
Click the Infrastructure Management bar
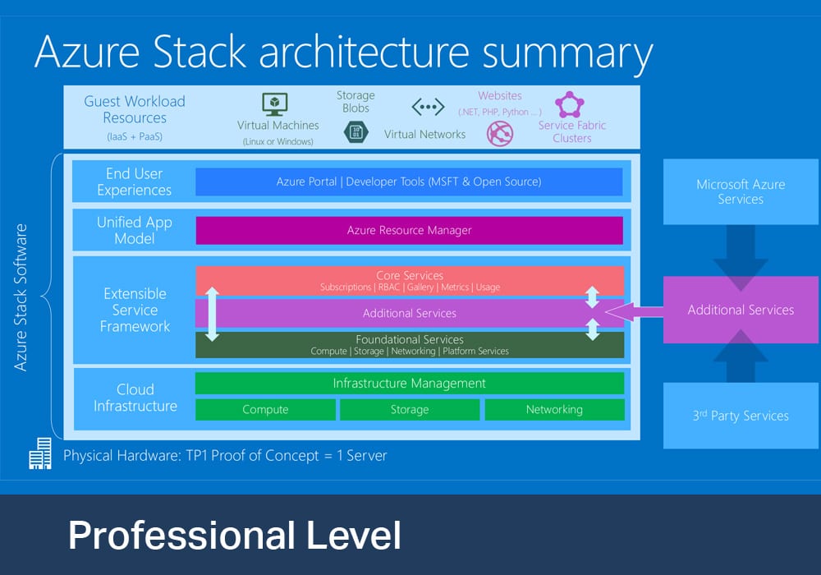pos(410,384)
